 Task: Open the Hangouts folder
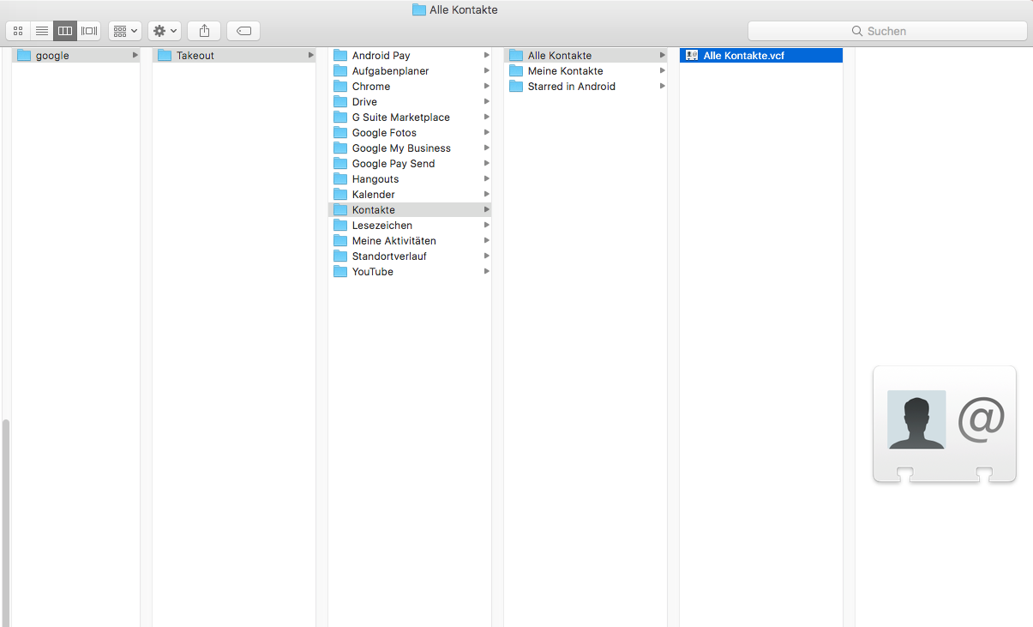(410, 178)
